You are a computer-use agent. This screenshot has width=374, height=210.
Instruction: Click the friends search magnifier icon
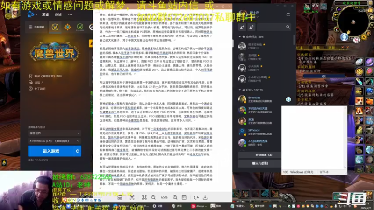[288, 27]
